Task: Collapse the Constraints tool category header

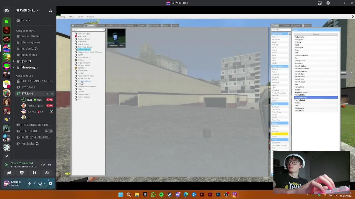Action: pyautogui.click(x=280, y=34)
